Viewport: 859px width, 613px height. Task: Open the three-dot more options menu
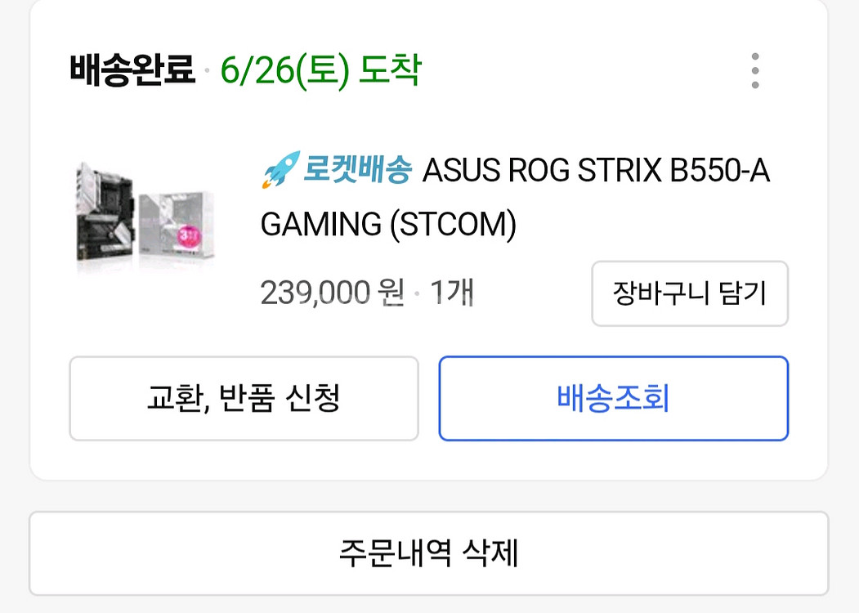(x=755, y=71)
